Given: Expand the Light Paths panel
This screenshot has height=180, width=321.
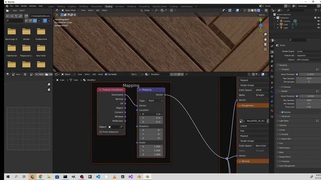Looking at the screenshot, I should (x=283, y=121).
